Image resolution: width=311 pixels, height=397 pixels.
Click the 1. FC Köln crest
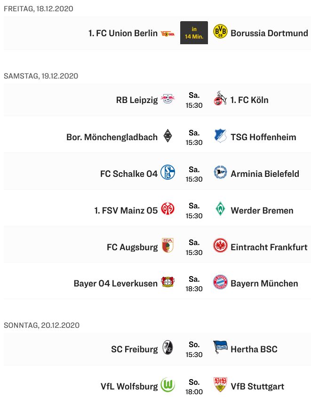(x=220, y=99)
